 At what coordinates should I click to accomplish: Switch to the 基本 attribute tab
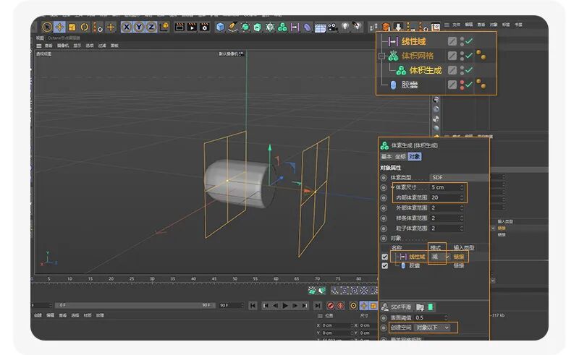point(386,157)
